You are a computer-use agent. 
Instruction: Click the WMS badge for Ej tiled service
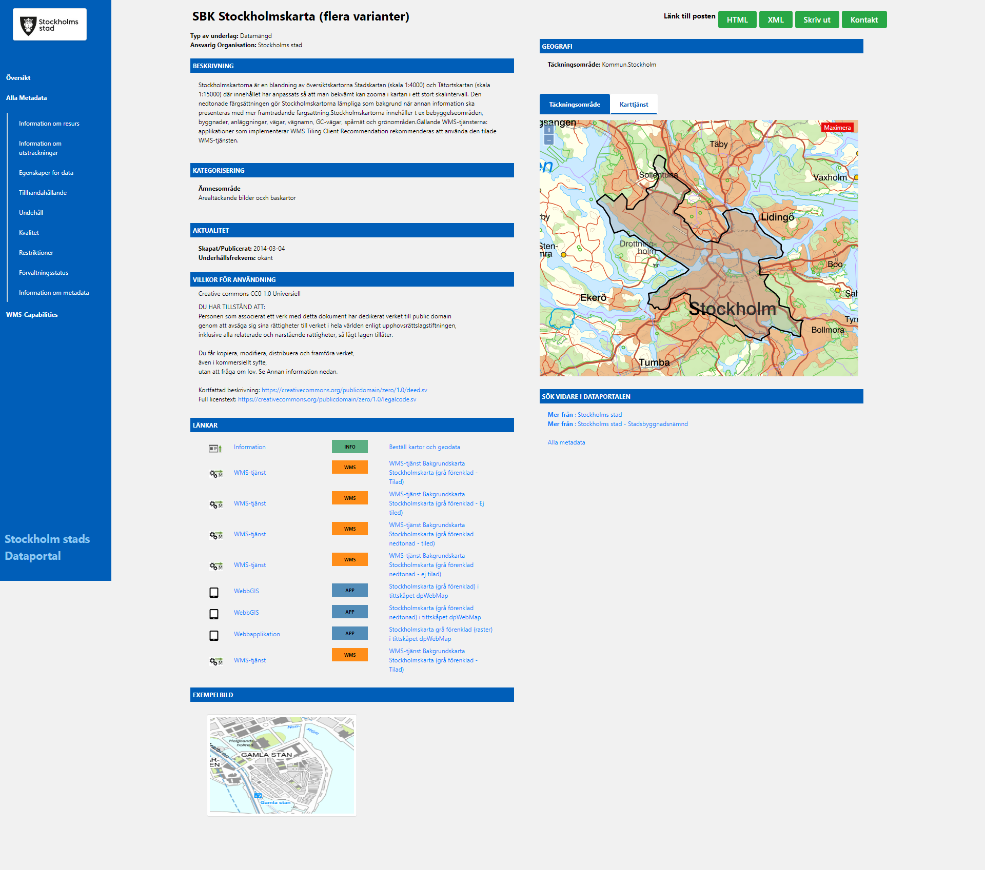[350, 498]
